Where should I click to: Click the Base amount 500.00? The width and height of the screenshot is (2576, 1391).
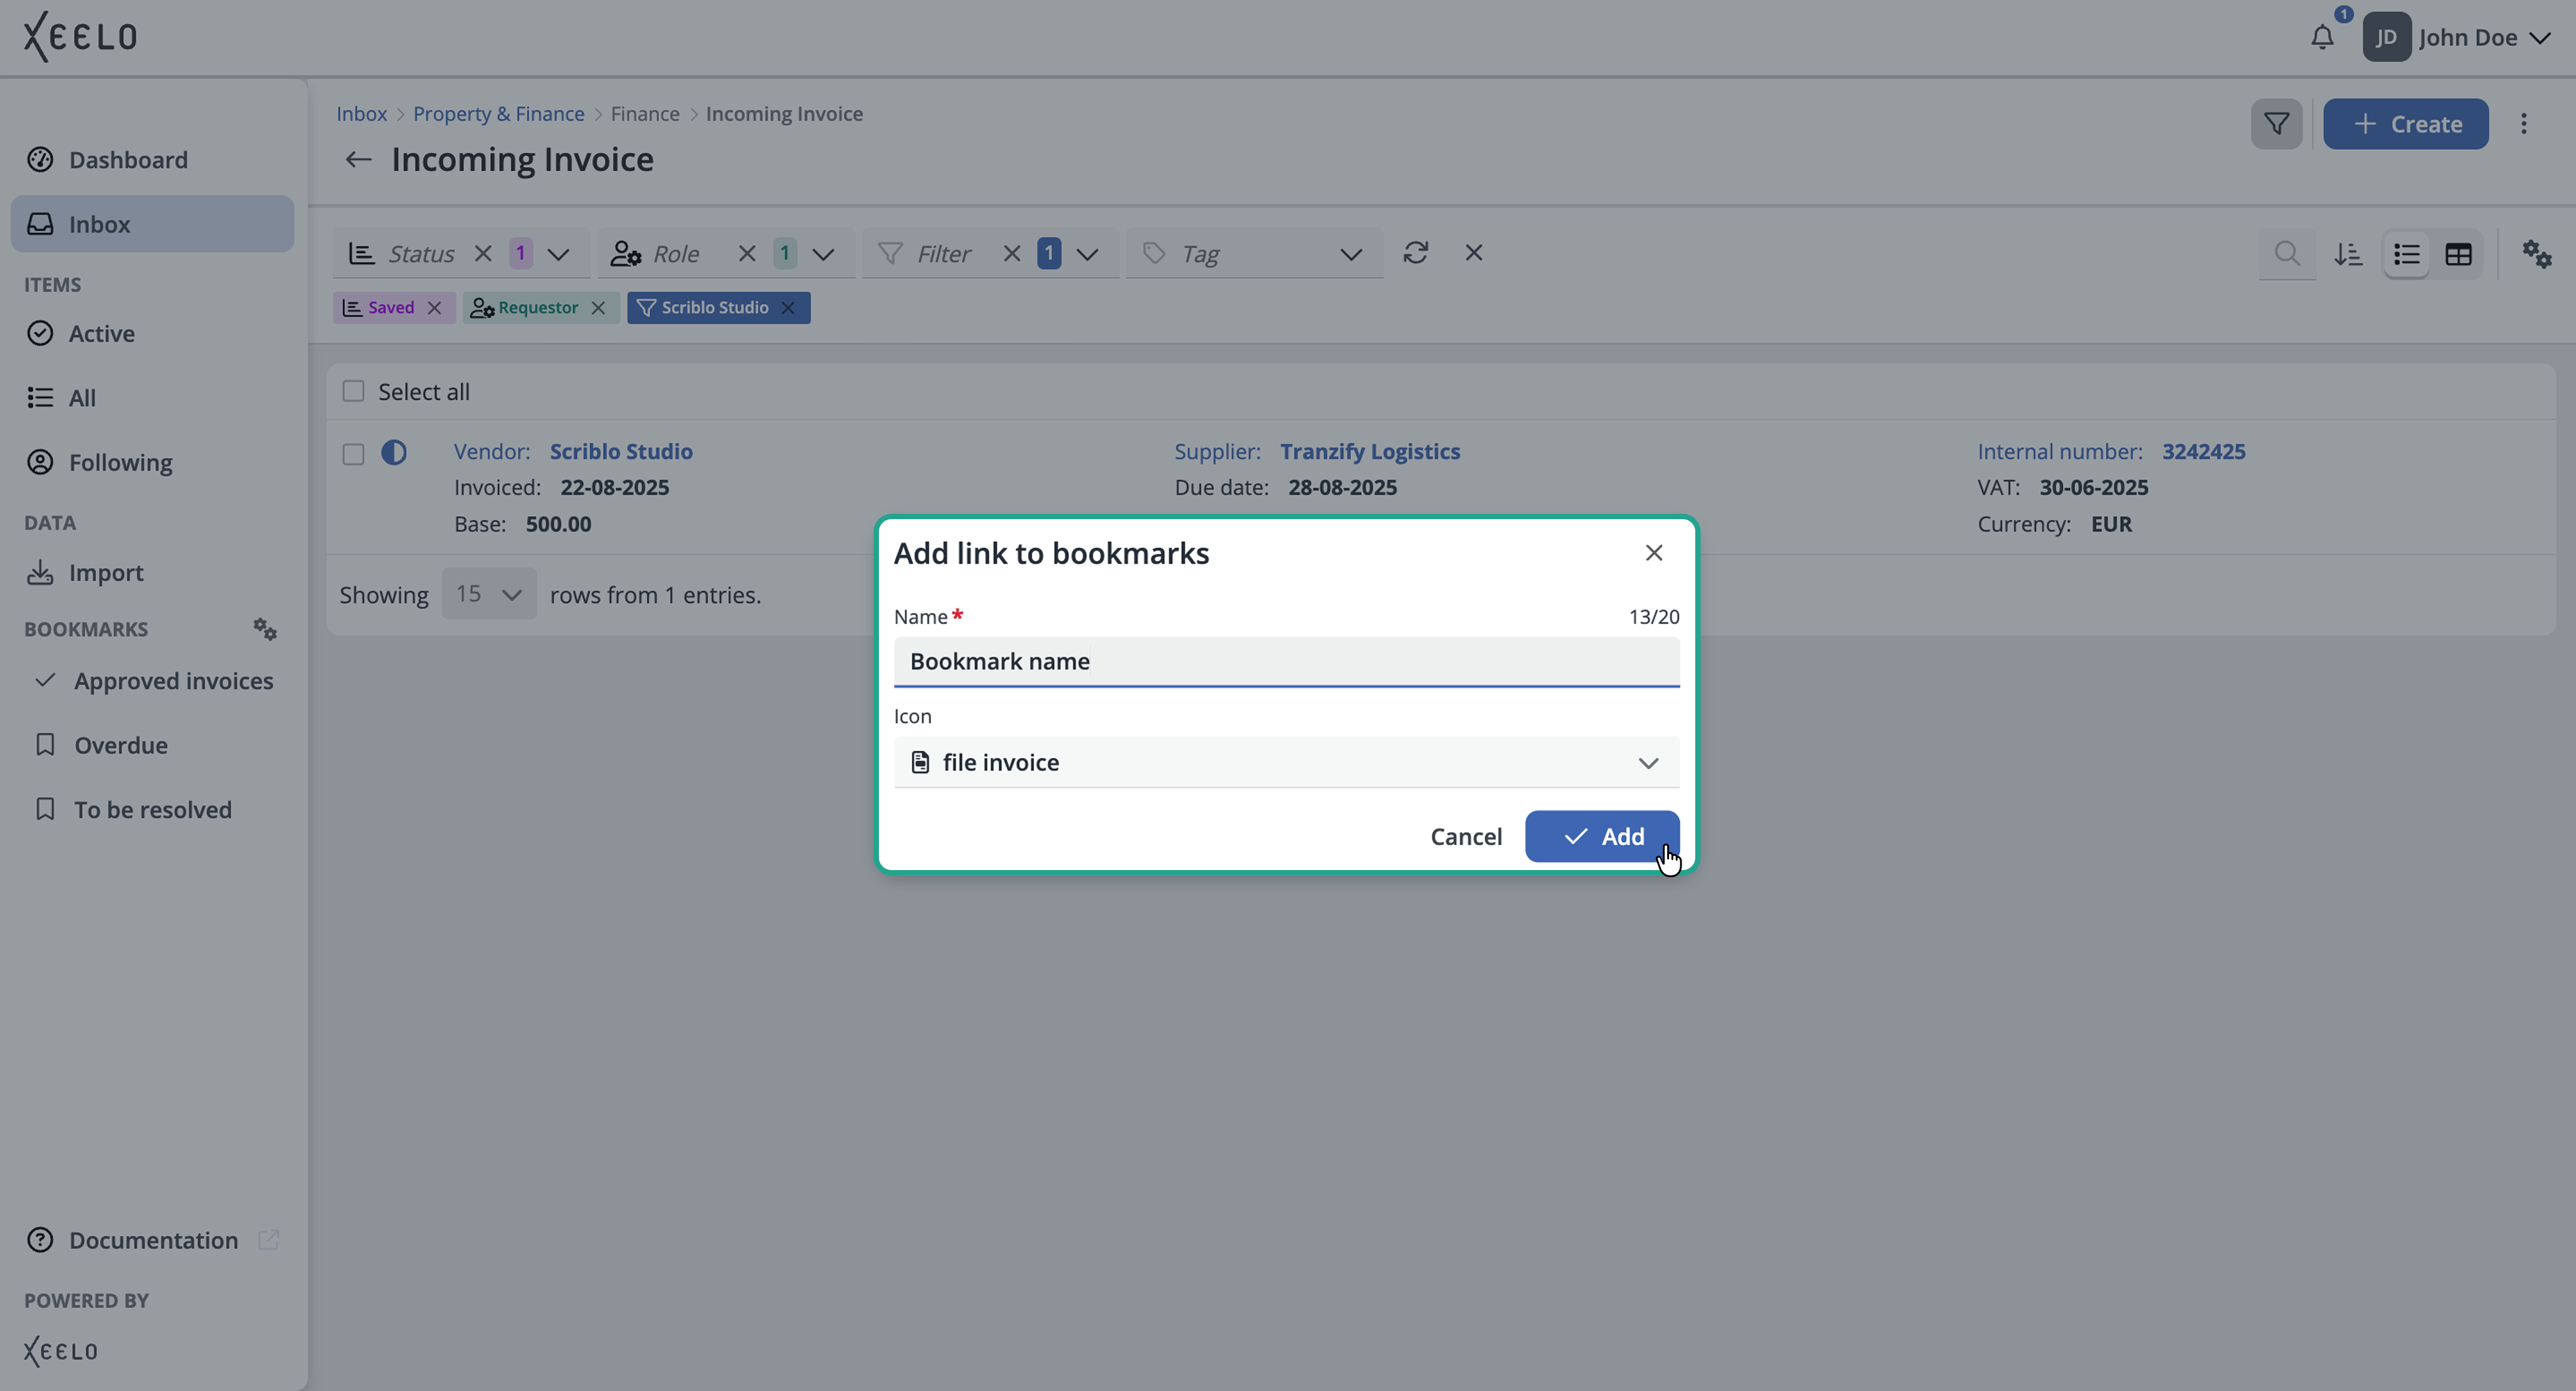click(558, 524)
